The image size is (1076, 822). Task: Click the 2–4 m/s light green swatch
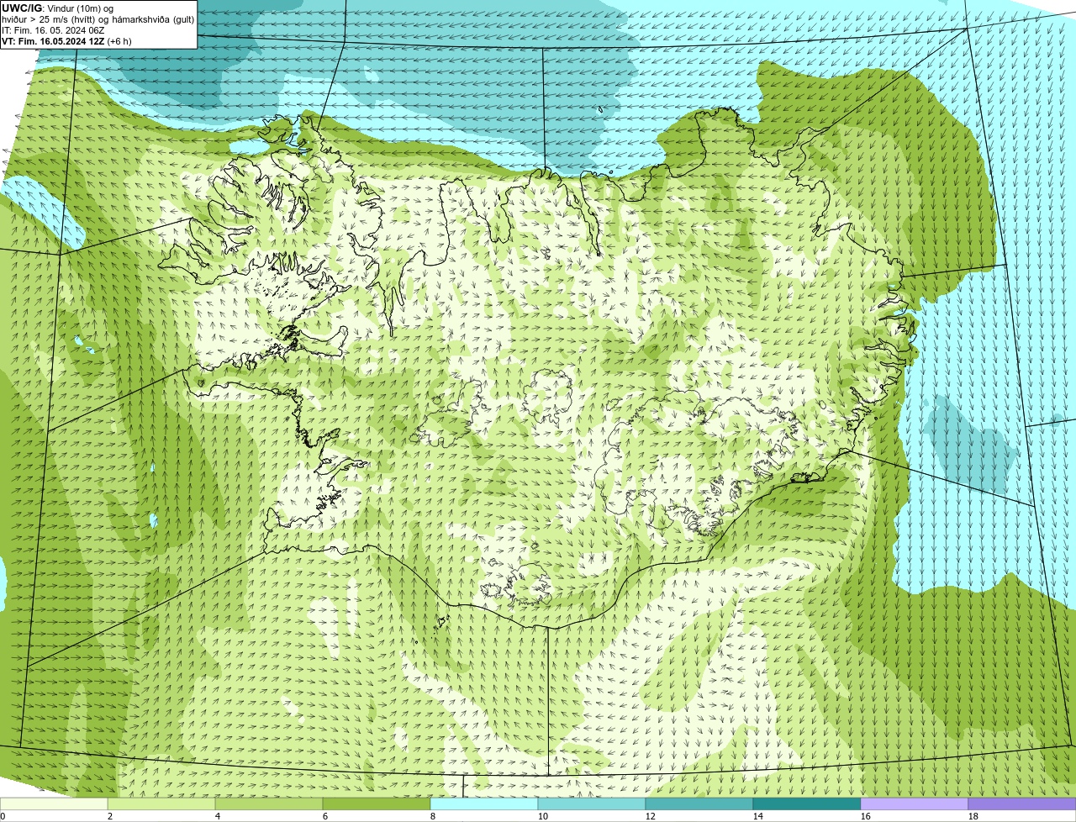pos(161,804)
